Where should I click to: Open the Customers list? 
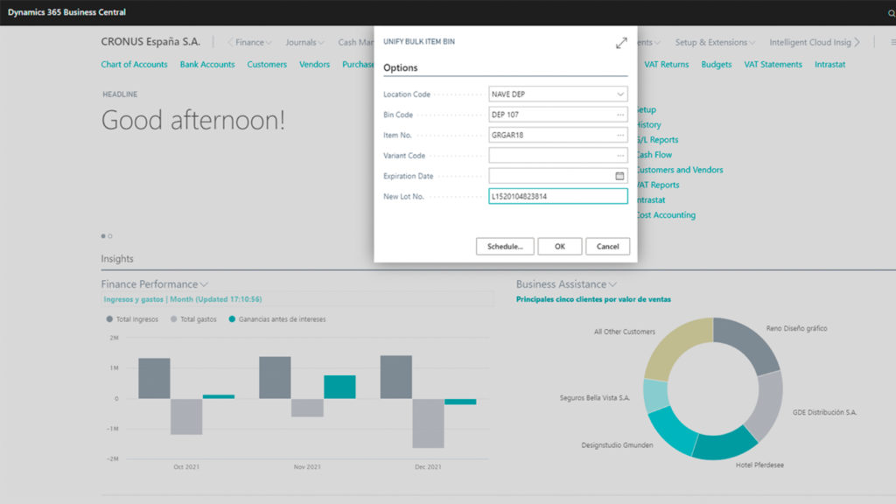(267, 65)
